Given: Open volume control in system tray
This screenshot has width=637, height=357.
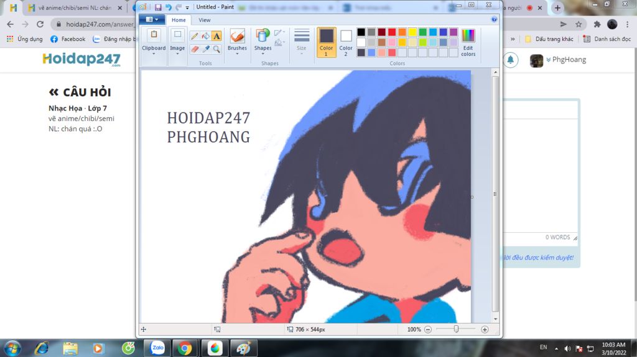Looking at the screenshot, I should (567, 348).
